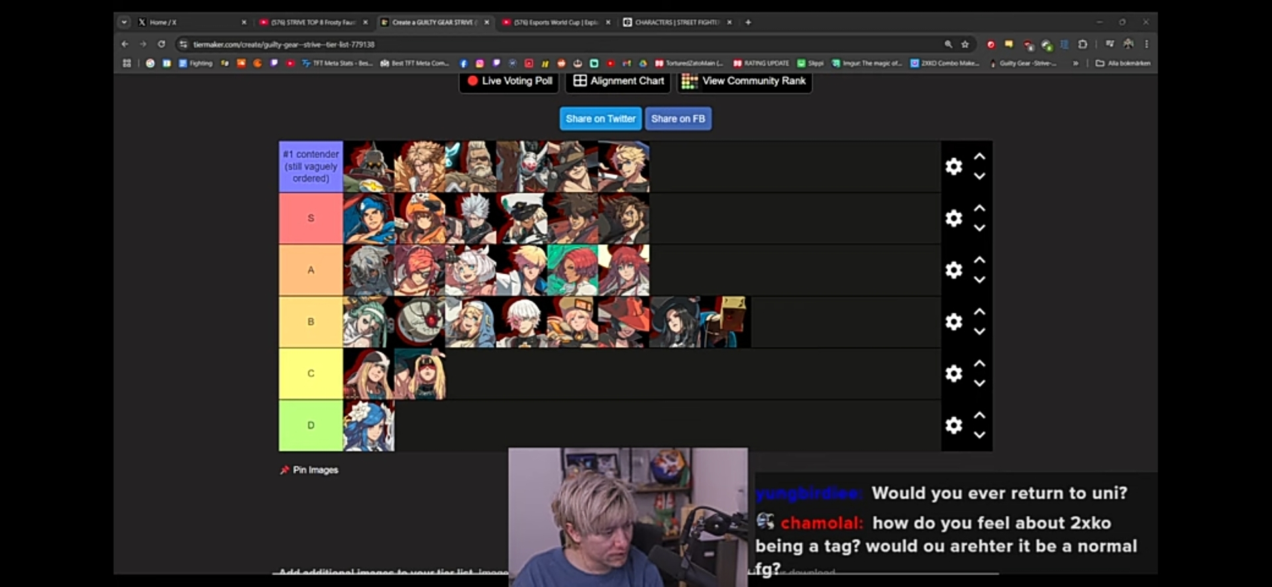
Task: Open the browser extensions puzzle icon
Action: click(x=1083, y=44)
